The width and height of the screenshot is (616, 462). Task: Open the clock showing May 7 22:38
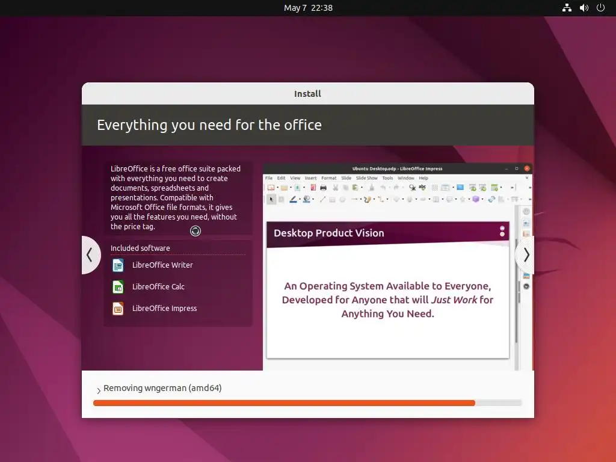pos(308,8)
